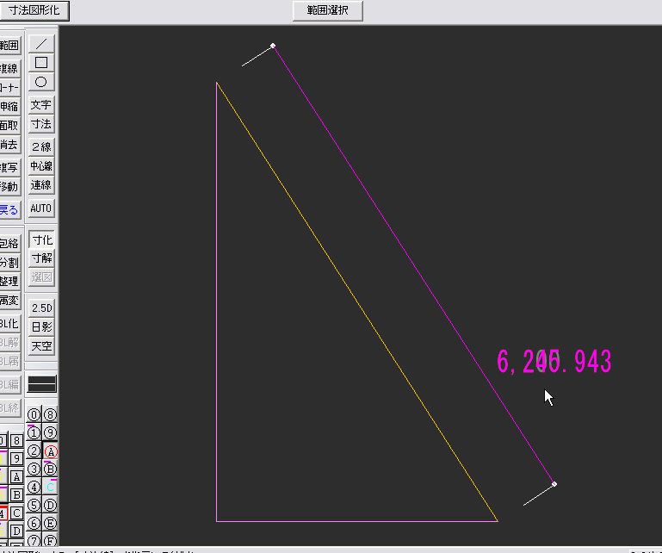662x553 pixels.
Task: Click the lower dimension endpoint marker
Action: [x=554, y=484]
